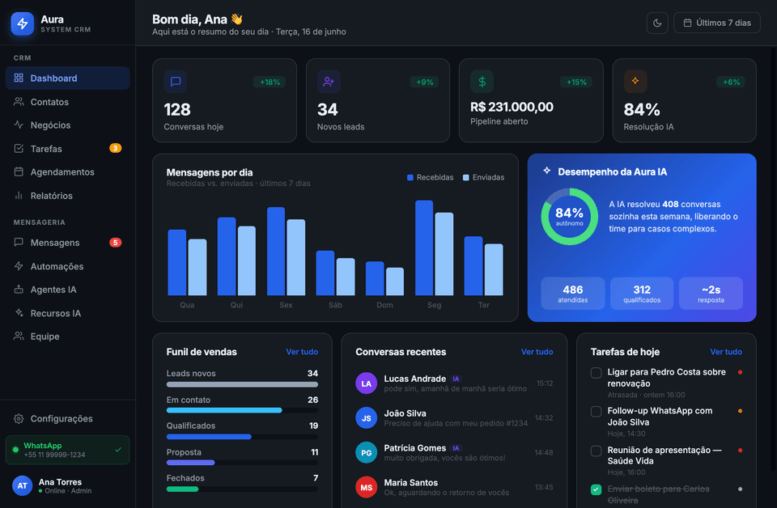Click the PG avatar for Patrícia Gomes
Viewport: 777px width, 508px height.
[x=366, y=452]
